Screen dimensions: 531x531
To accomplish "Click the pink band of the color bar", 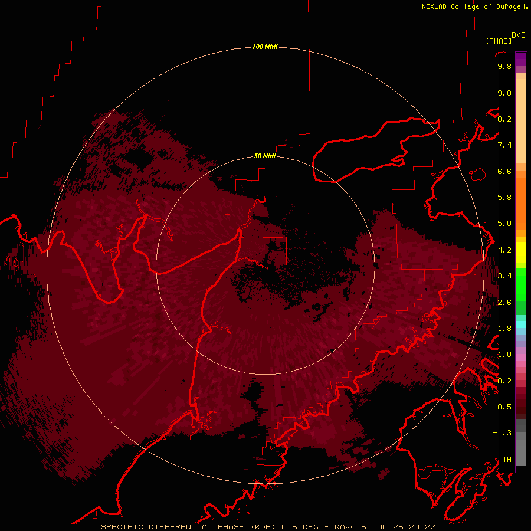I will pos(521,358).
